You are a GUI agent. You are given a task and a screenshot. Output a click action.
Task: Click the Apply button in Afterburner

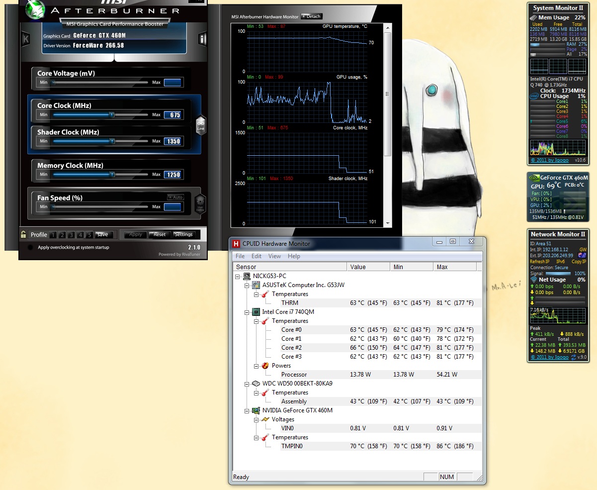(x=136, y=234)
